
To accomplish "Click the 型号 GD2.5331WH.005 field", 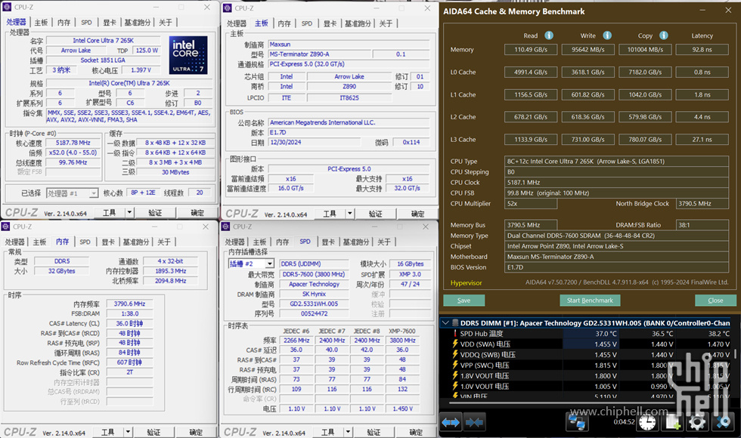I will click(x=314, y=304).
